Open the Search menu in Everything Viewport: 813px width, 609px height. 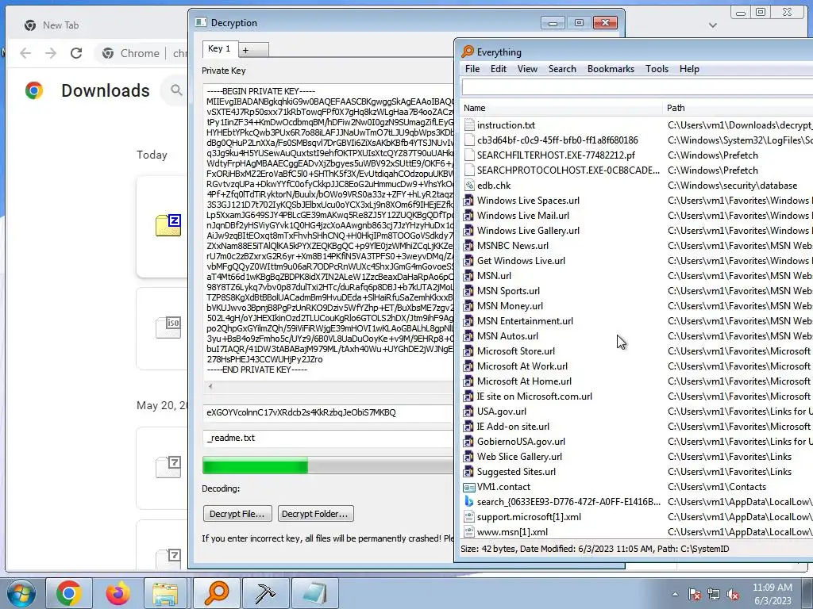point(562,69)
